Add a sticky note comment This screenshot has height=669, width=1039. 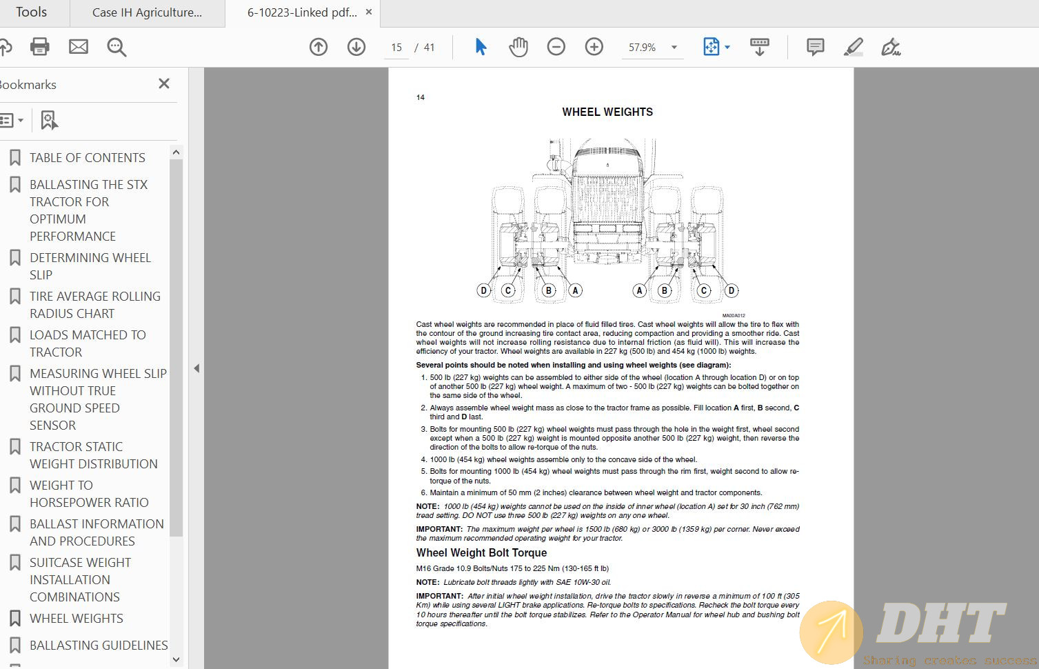[816, 47]
